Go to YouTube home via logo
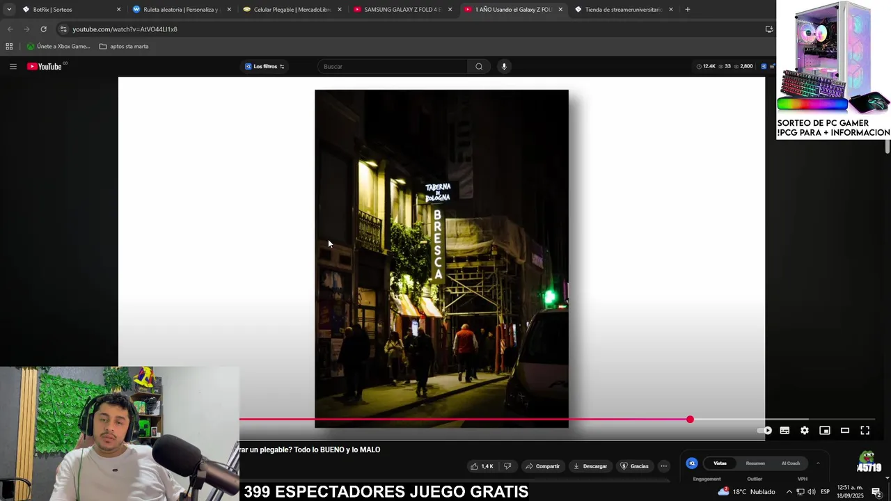 [x=46, y=66]
